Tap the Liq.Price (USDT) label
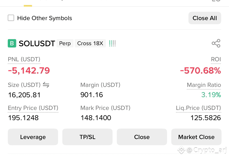 pyautogui.click(x=199, y=108)
